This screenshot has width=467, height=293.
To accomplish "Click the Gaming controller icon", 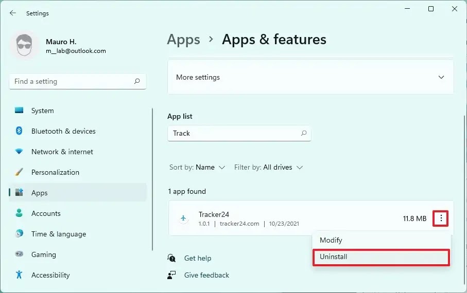I will (19, 254).
